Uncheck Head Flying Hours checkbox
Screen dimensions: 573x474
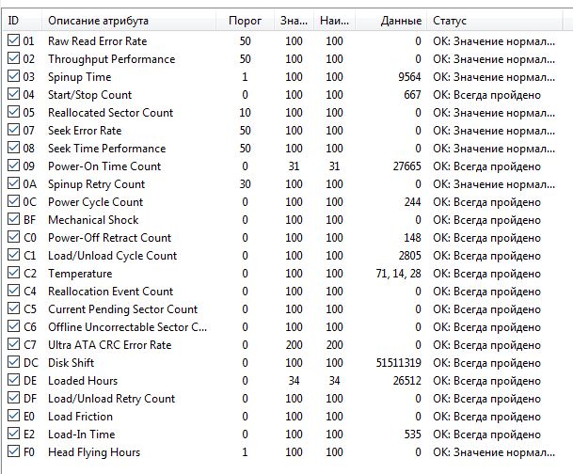tap(13, 451)
